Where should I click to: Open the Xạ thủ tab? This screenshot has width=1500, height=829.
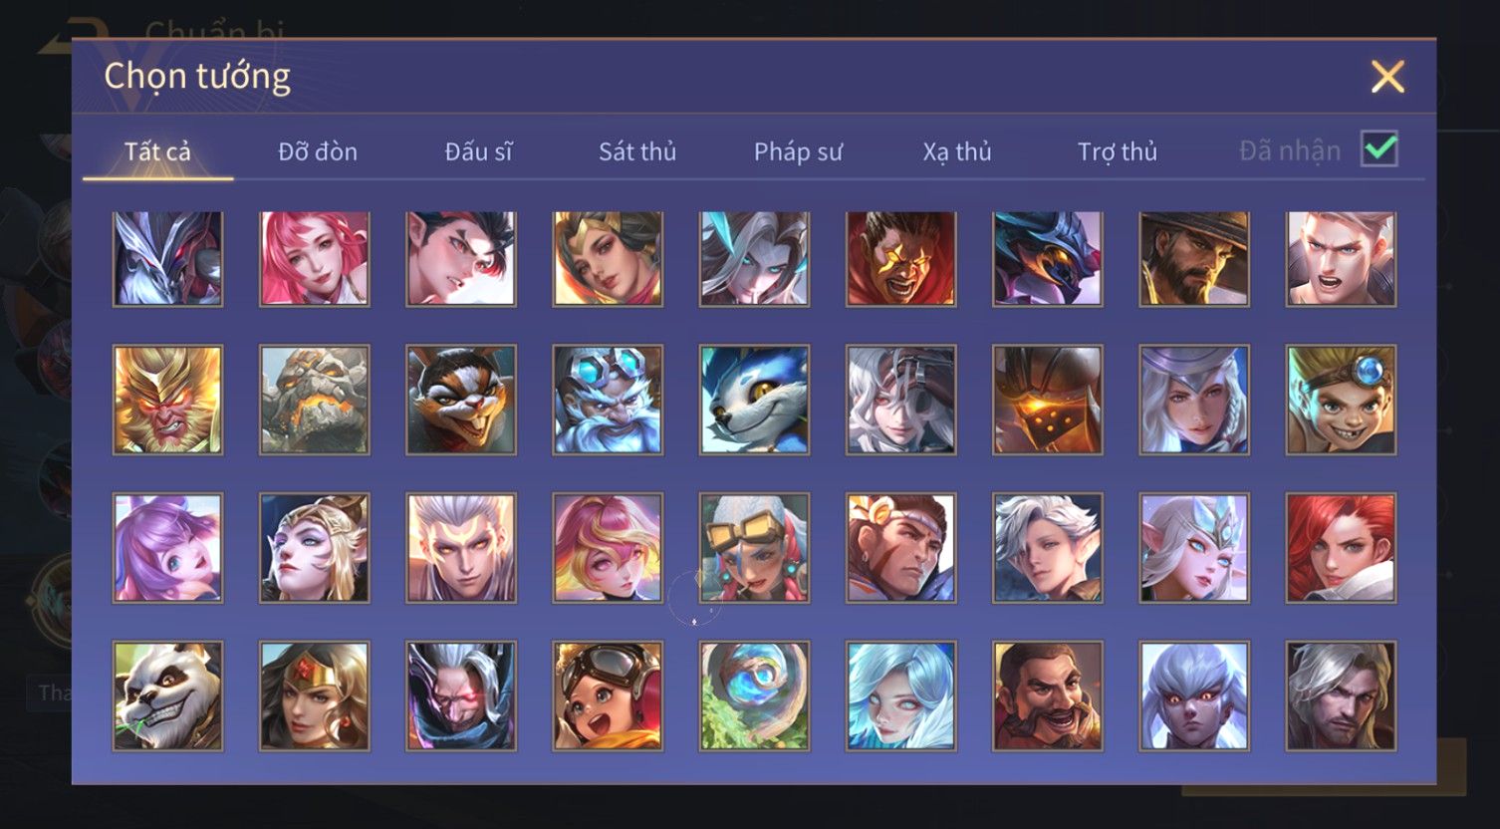957,151
